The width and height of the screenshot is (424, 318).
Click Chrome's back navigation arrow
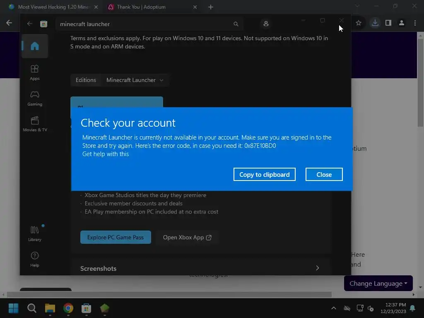(9, 23)
